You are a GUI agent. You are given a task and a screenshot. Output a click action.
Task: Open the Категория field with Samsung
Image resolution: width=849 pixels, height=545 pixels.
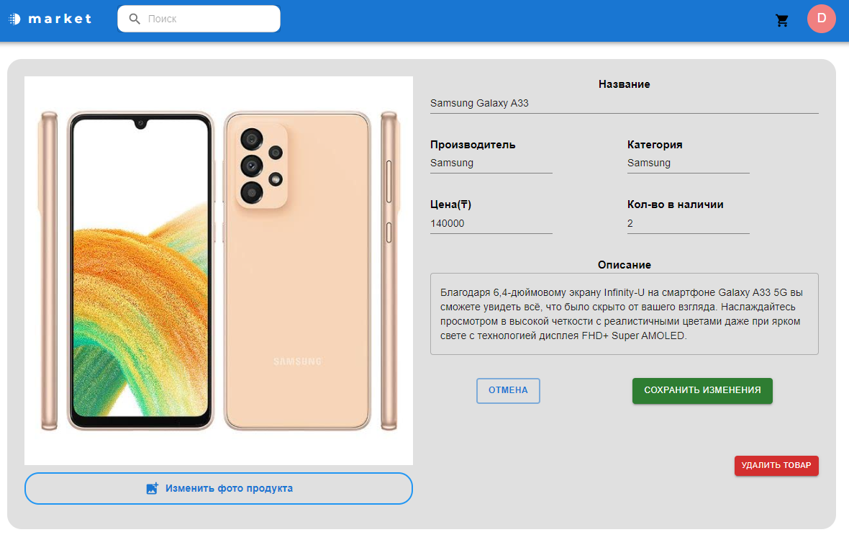coord(688,163)
